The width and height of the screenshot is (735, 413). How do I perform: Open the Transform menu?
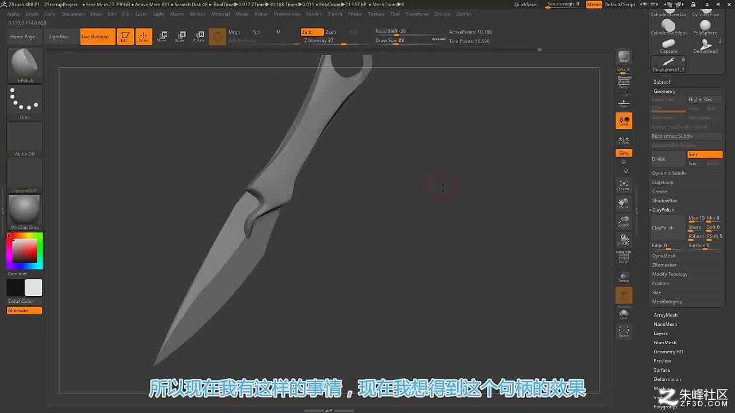(417, 14)
